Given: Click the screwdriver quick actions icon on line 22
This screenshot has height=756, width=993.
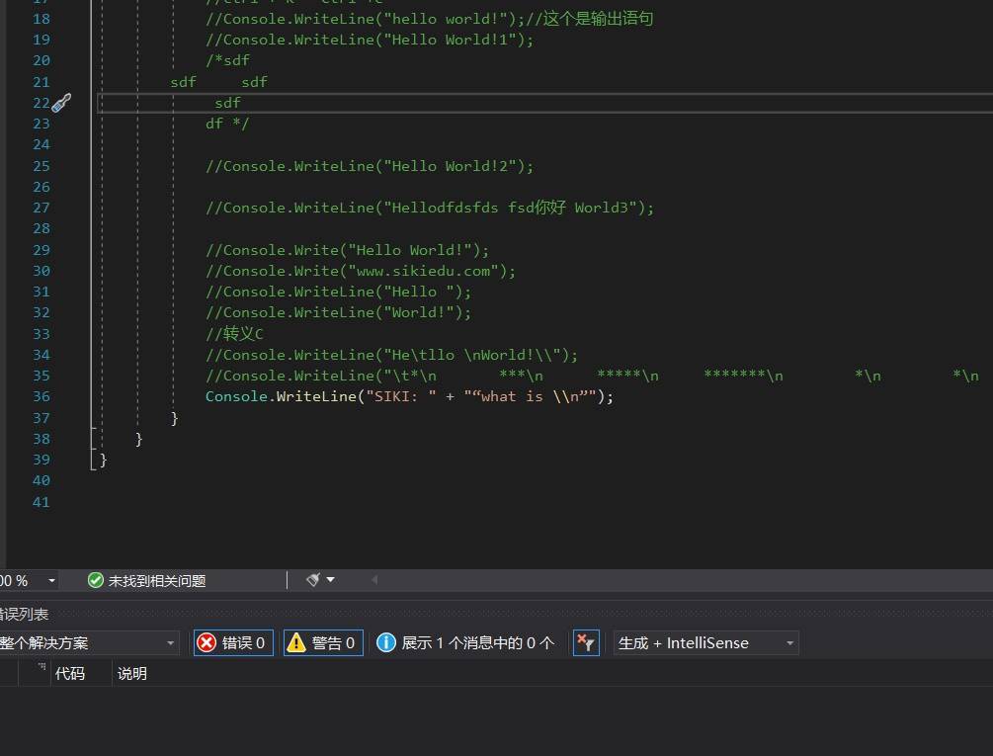Looking at the screenshot, I should 61,103.
